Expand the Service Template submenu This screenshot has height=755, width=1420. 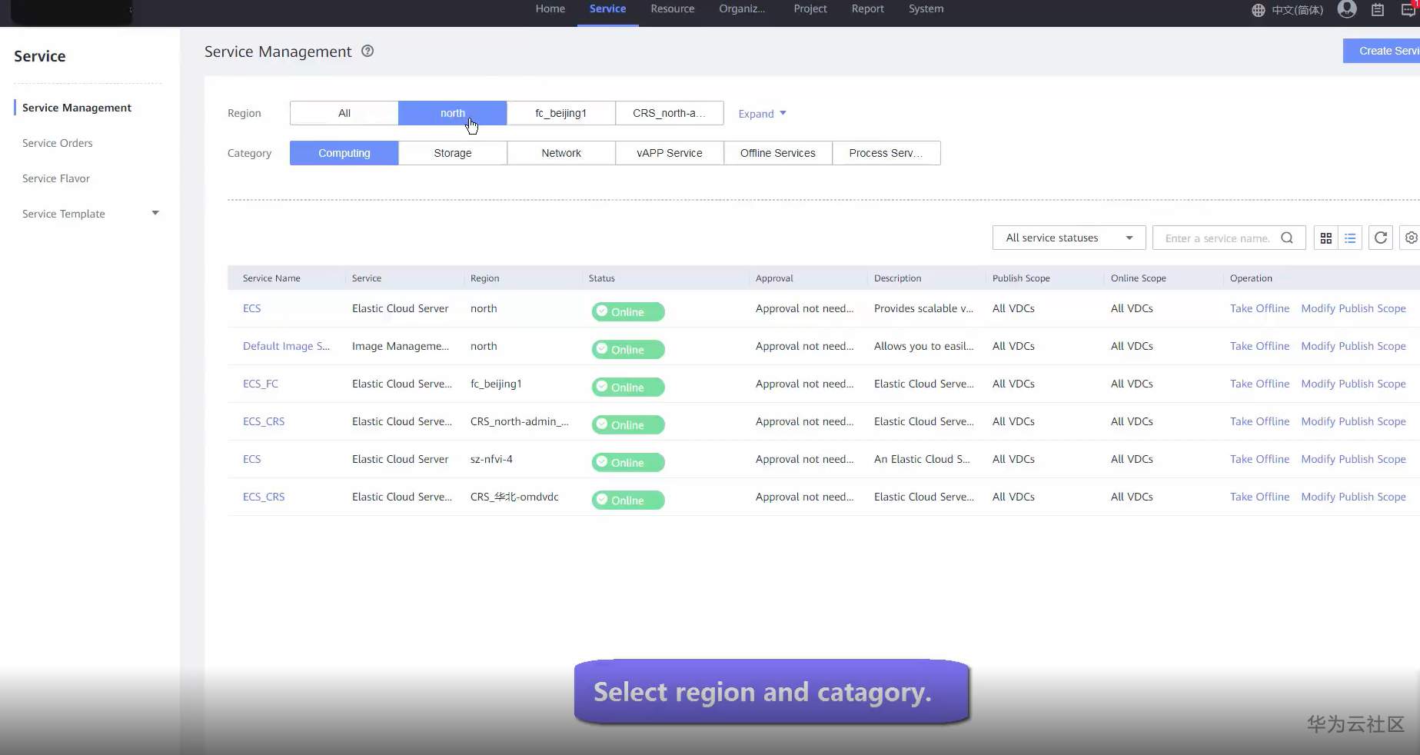[x=155, y=213]
